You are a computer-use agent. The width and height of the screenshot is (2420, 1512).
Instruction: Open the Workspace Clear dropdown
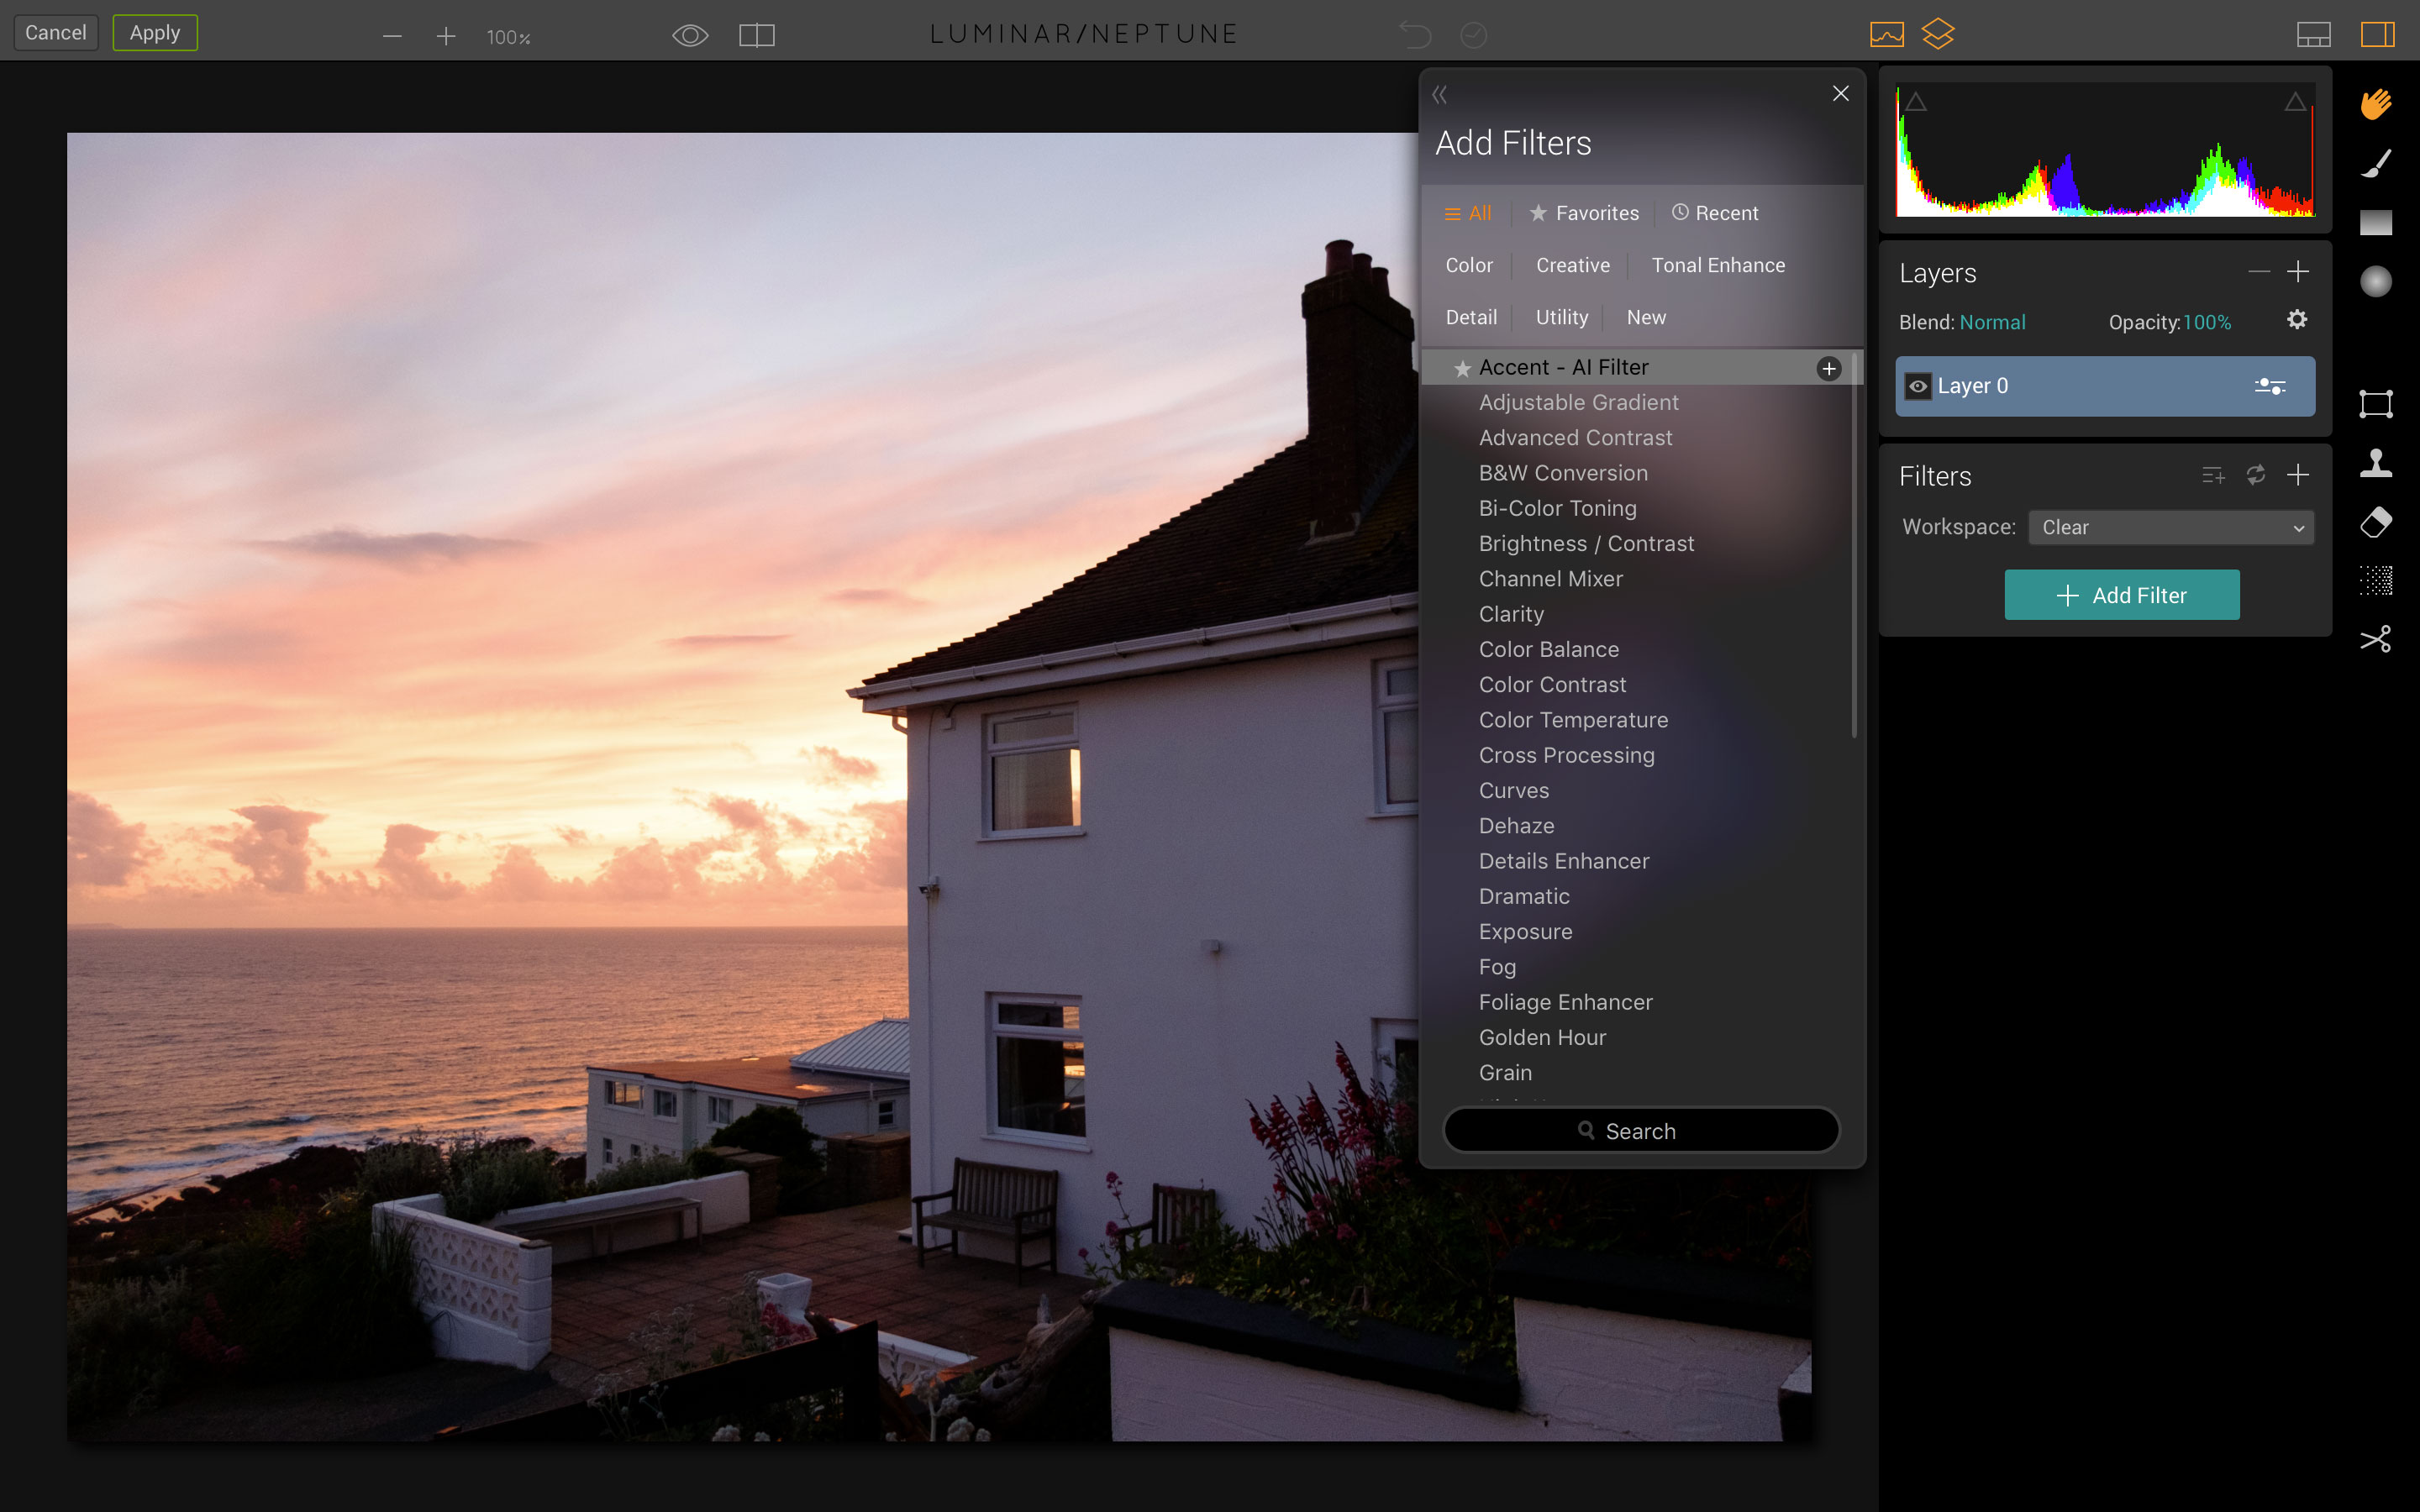tap(2170, 527)
